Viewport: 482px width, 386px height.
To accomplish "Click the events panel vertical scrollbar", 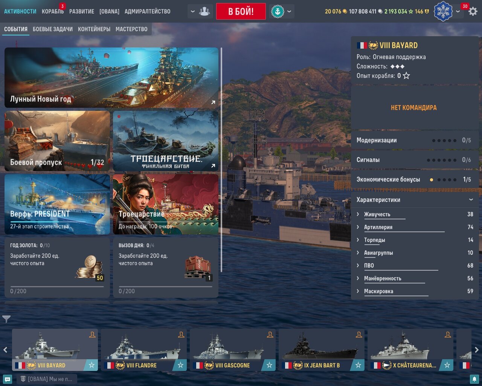I will click(x=221, y=160).
